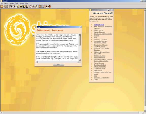Open the Service Contract Cover Letter link

[x=103, y=60]
